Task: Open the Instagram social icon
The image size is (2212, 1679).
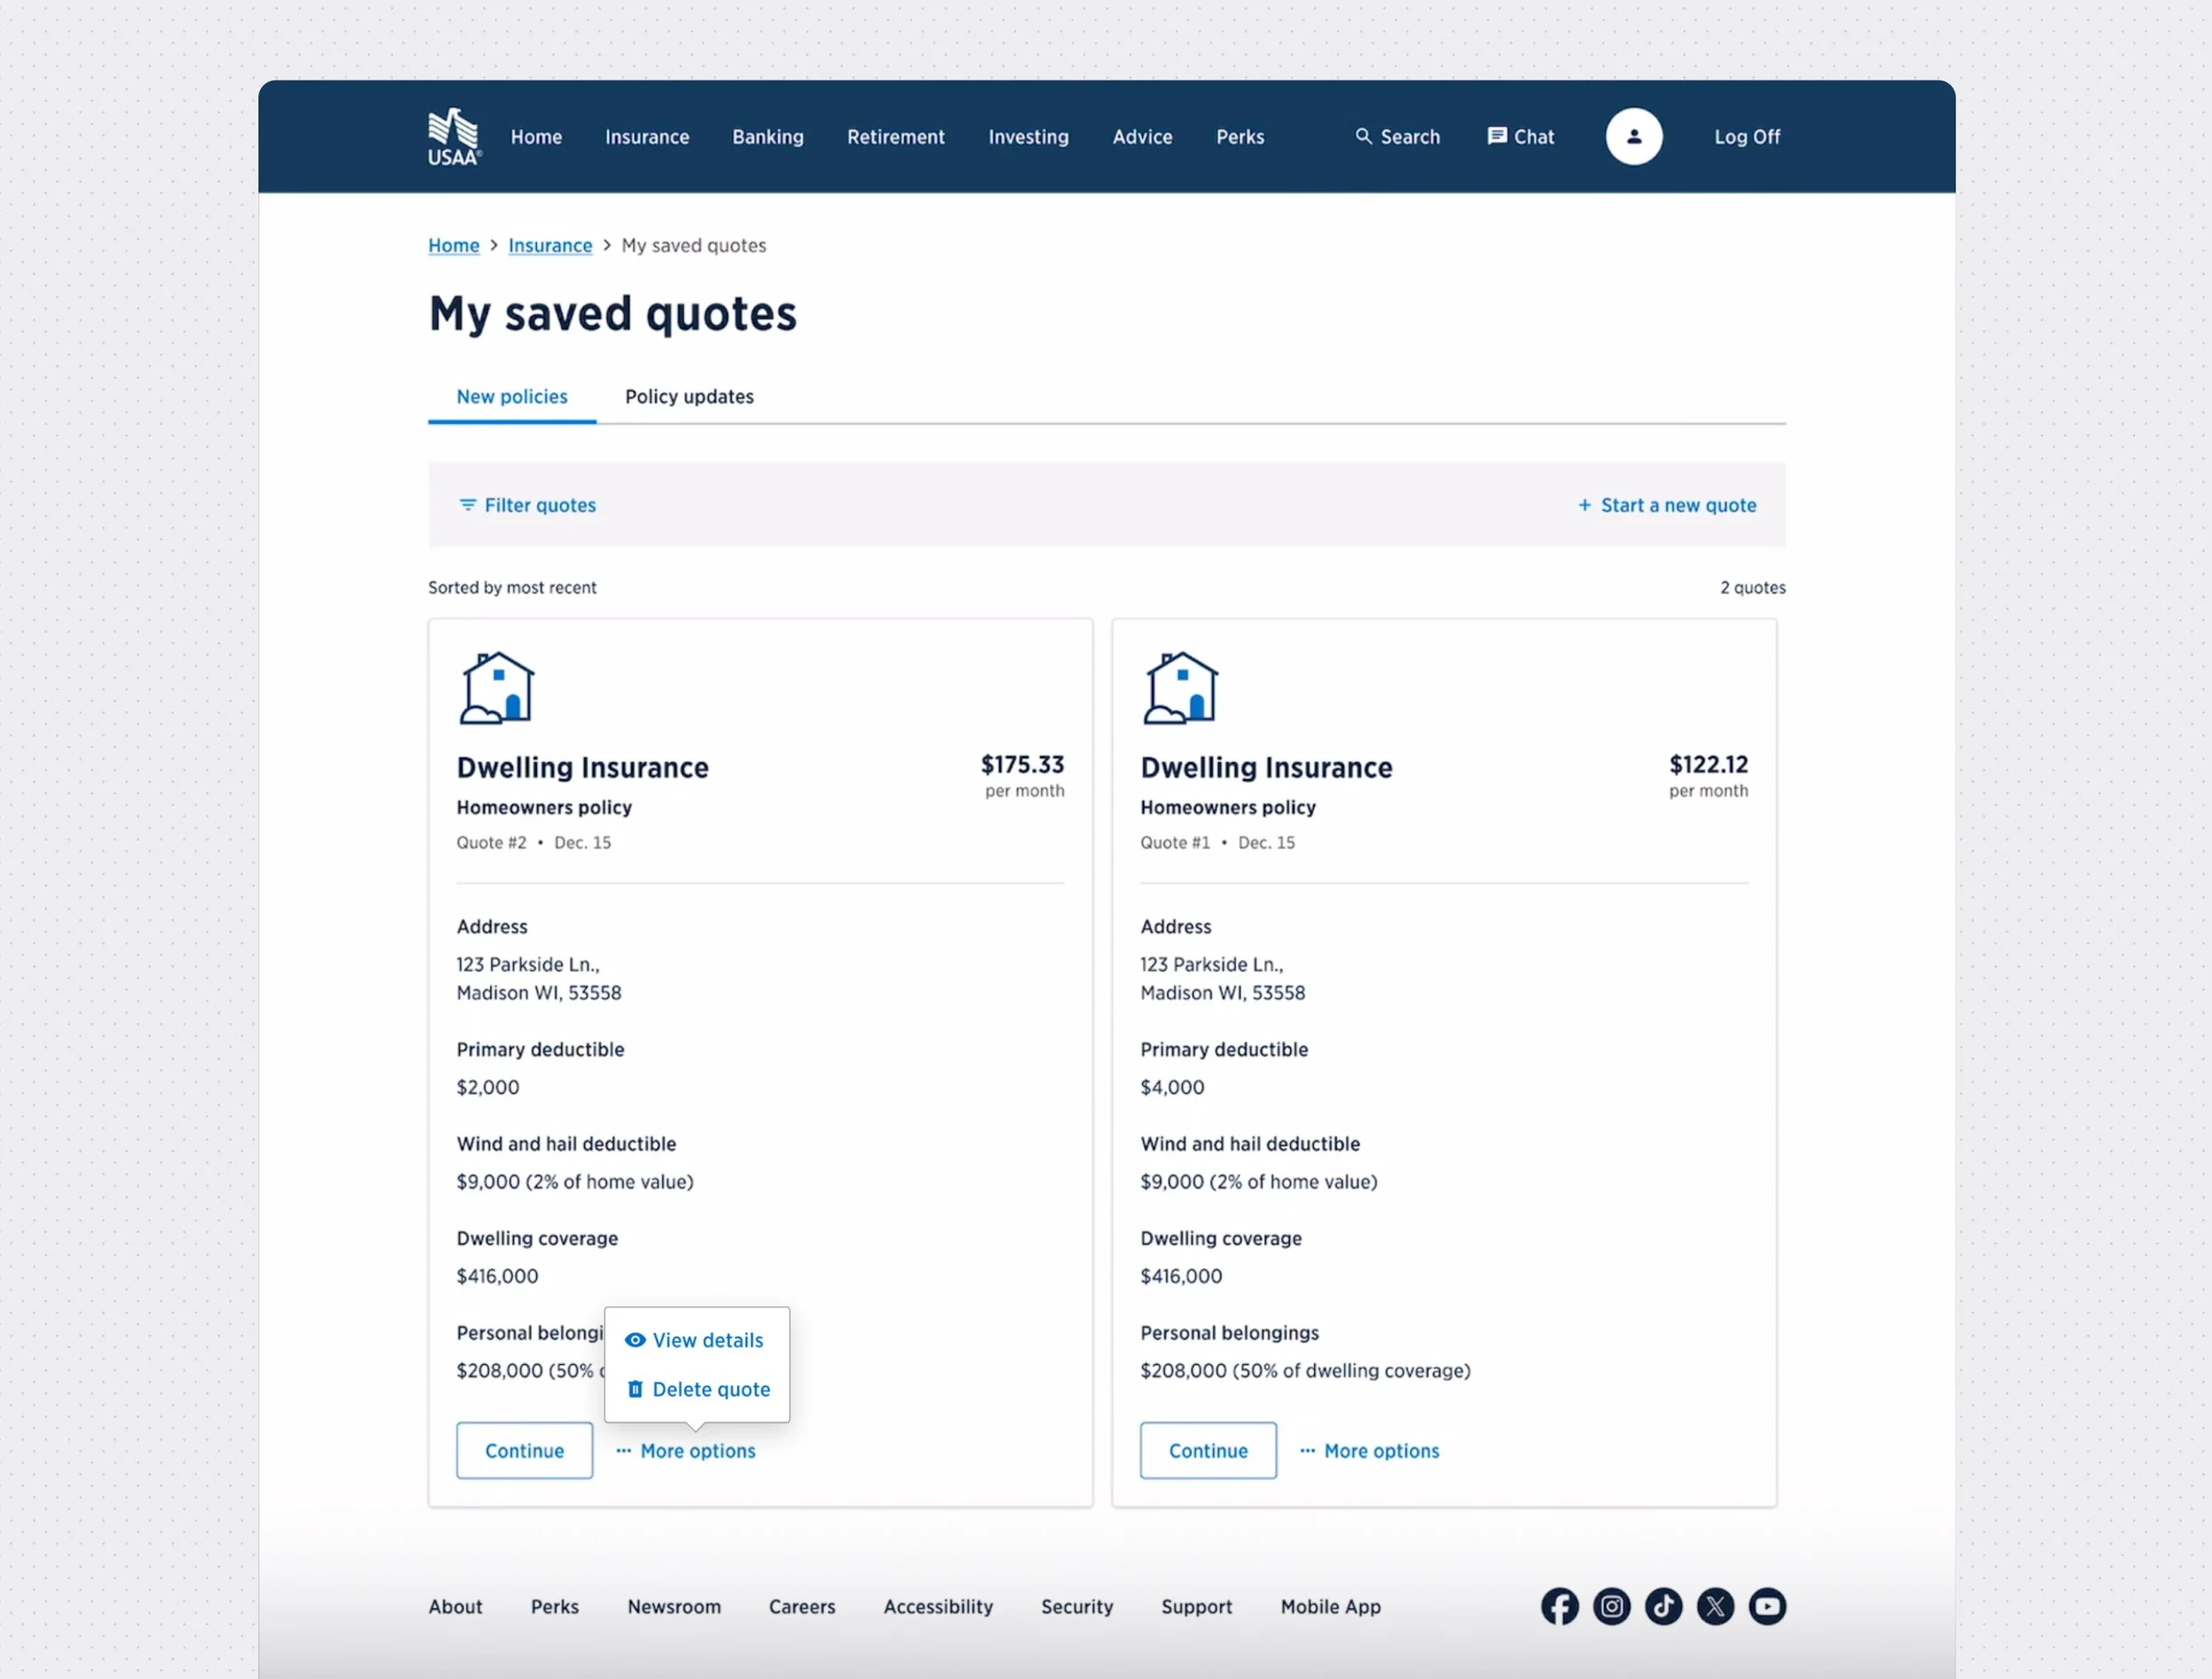Action: 1611,1606
